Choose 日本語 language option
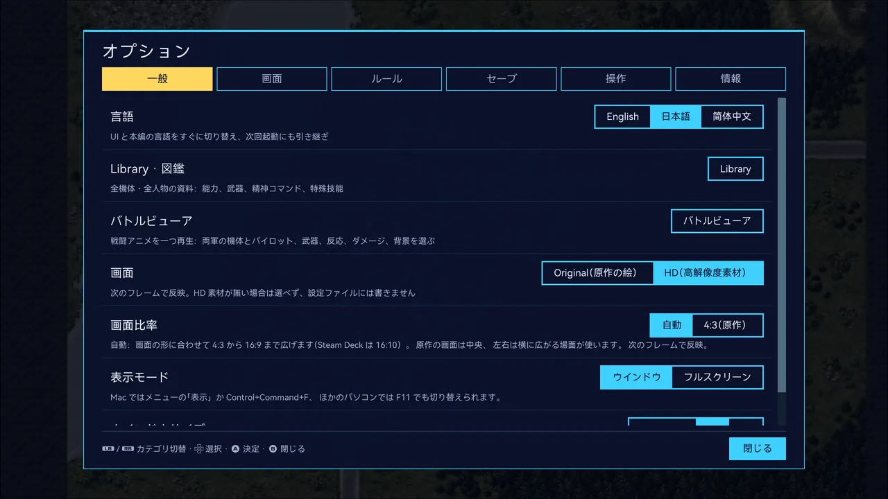The image size is (888, 499). click(676, 116)
